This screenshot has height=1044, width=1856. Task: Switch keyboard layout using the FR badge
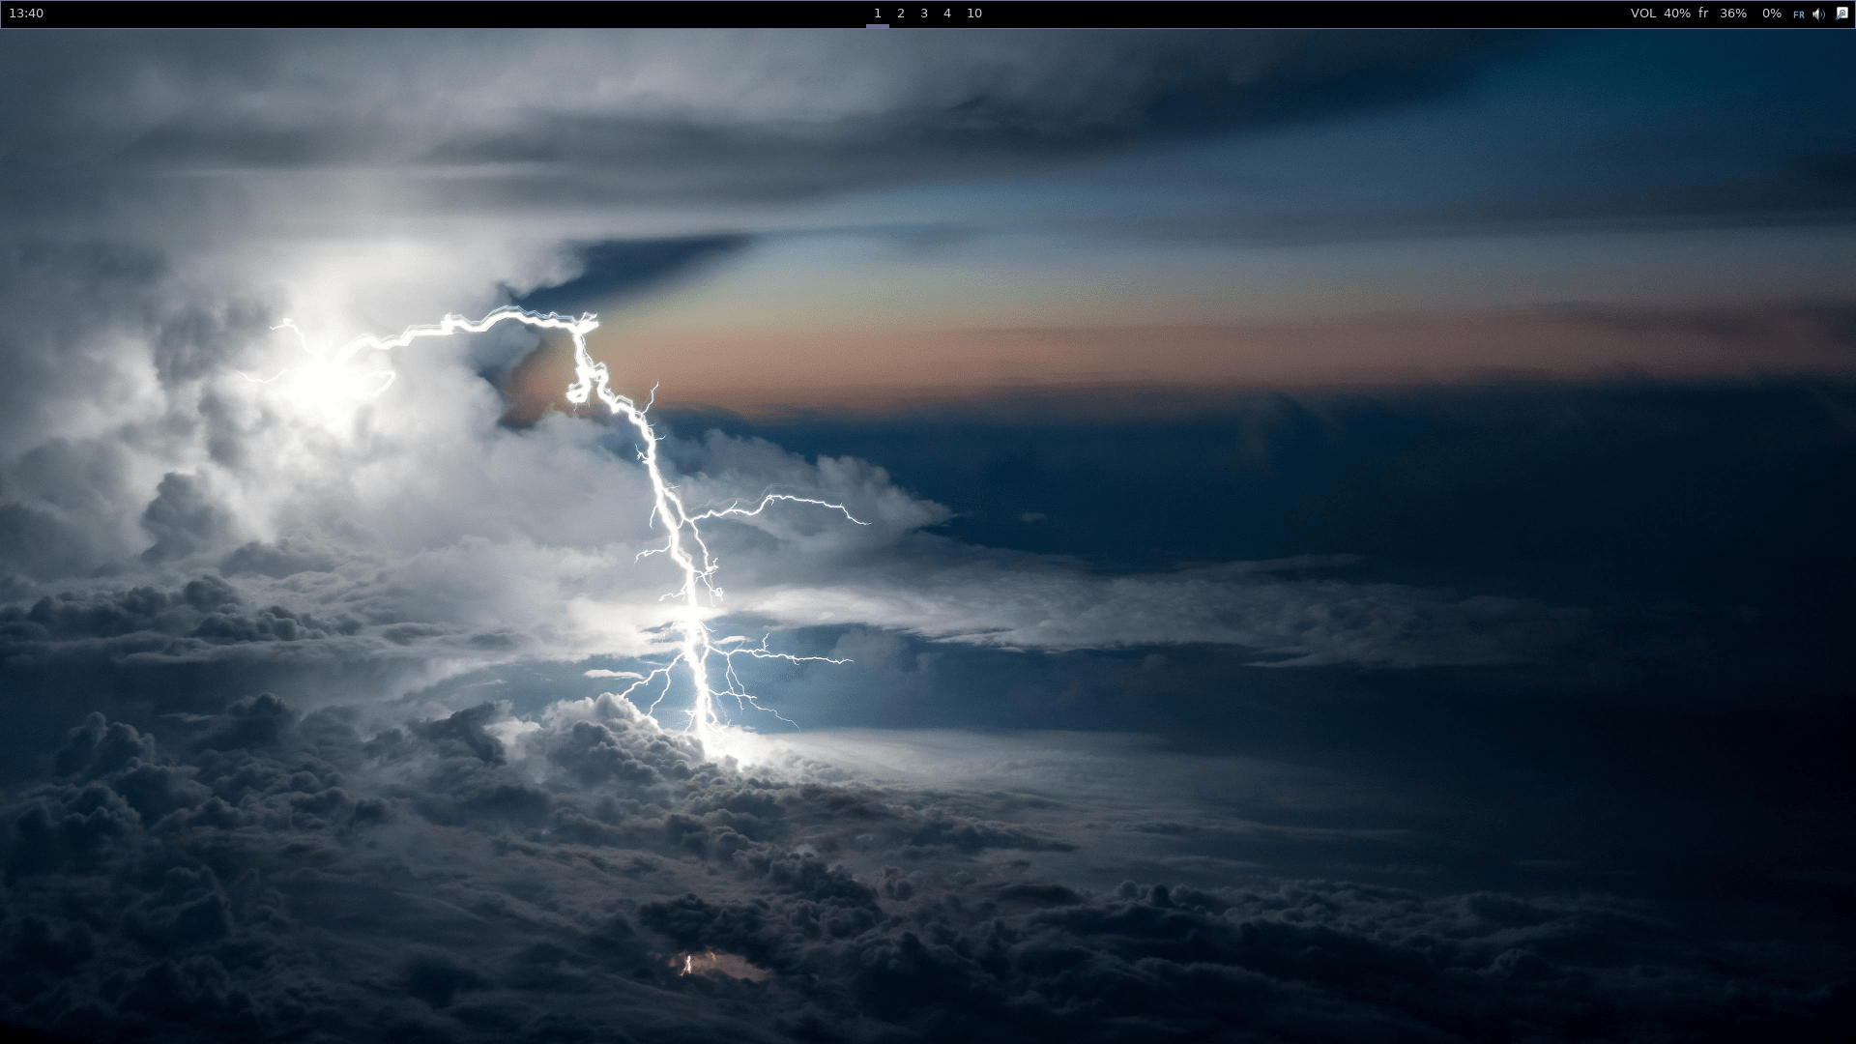point(1799,14)
